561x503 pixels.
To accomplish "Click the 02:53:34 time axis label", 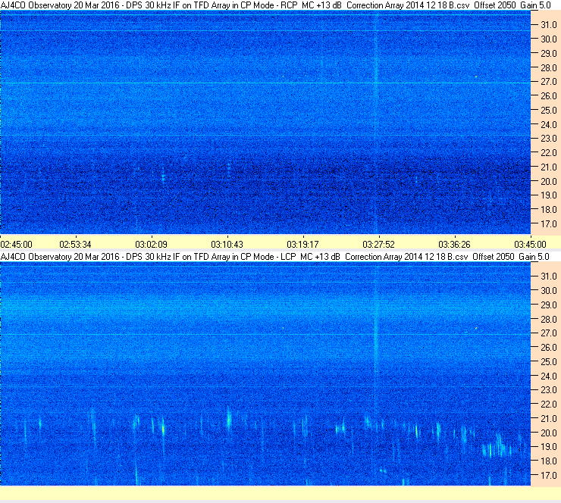I will [x=76, y=245].
